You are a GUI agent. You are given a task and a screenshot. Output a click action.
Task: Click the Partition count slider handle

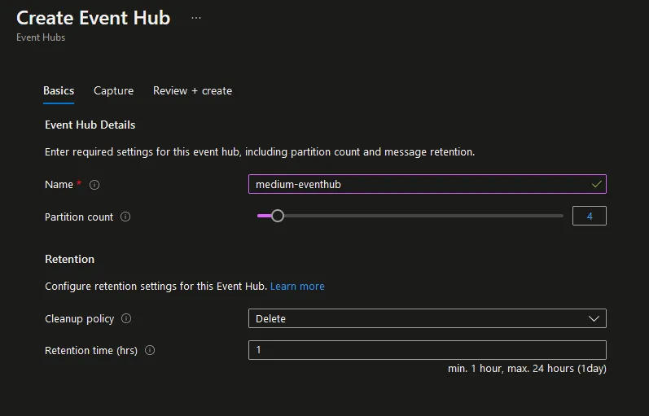[x=278, y=216]
